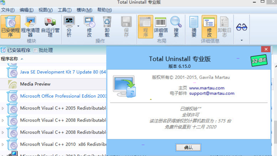Open the 帮助(H) menu
277x156 pixels.
(104, 10)
